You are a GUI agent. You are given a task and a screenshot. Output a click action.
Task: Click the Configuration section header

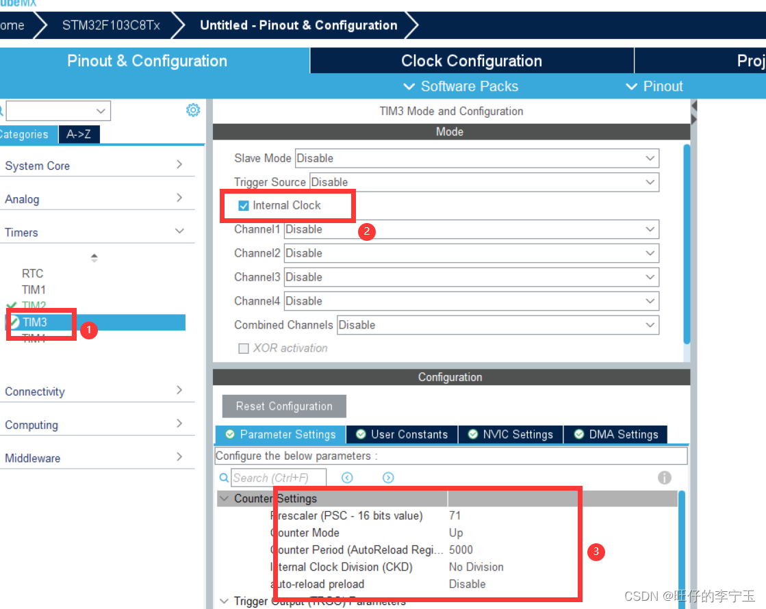point(451,377)
